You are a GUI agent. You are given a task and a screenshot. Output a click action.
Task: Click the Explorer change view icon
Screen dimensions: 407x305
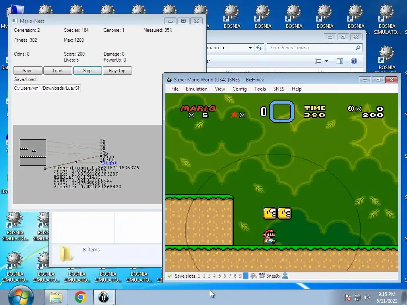point(318,61)
